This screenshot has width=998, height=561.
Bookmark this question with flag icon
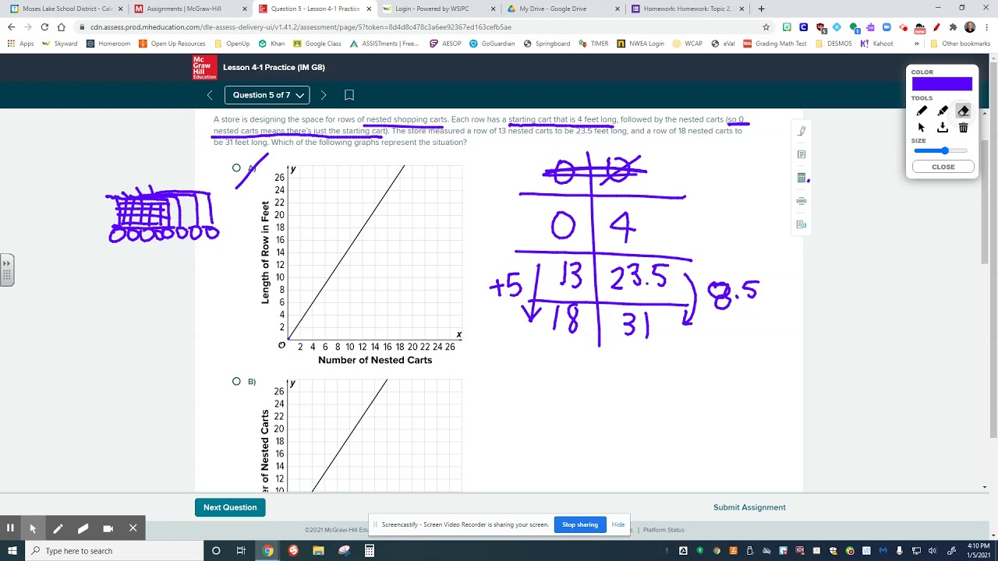tap(349, 95)
